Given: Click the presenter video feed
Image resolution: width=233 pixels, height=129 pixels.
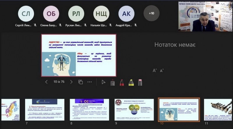Looking at the screenshot, I should click(x=205, y=16).
